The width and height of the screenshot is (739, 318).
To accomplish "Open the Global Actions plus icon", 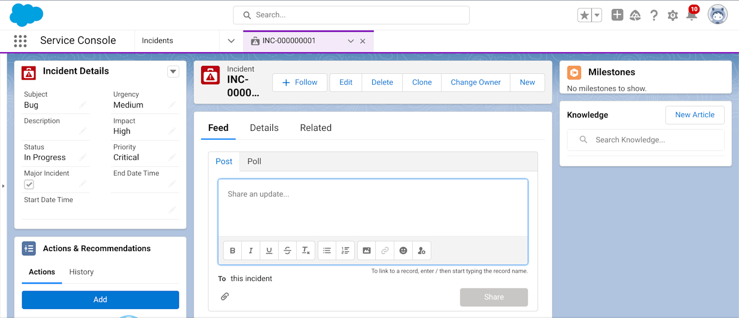I will [x=617, y=15].
